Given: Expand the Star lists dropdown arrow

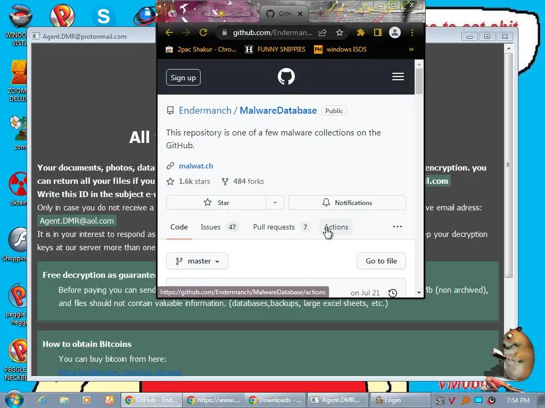Looking at the screenshot, I should point(275,202).
